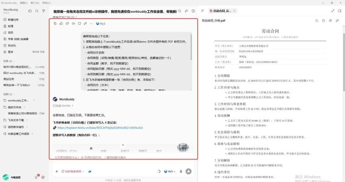This screenshot has width=345, height=182.
Task: Open notifications bell with red badge
Action: [x=36, y=177]
